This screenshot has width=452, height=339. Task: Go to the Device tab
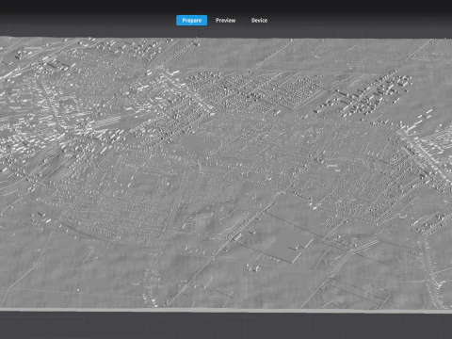(259, 21)
